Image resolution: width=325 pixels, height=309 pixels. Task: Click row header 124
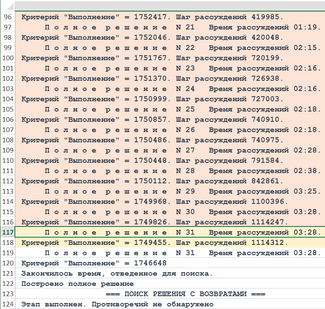click(x=7, y=304)
